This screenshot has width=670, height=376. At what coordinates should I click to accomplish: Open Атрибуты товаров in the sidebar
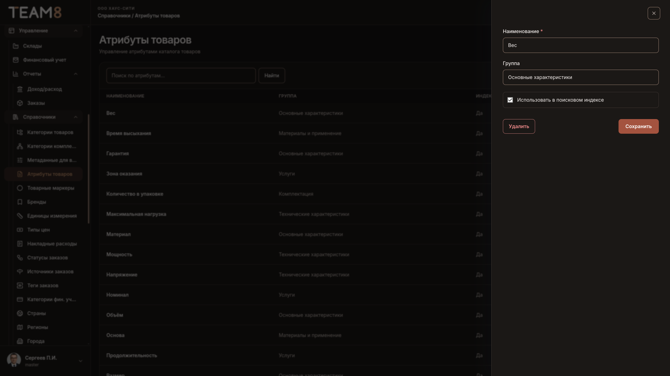tap(44, 174)
